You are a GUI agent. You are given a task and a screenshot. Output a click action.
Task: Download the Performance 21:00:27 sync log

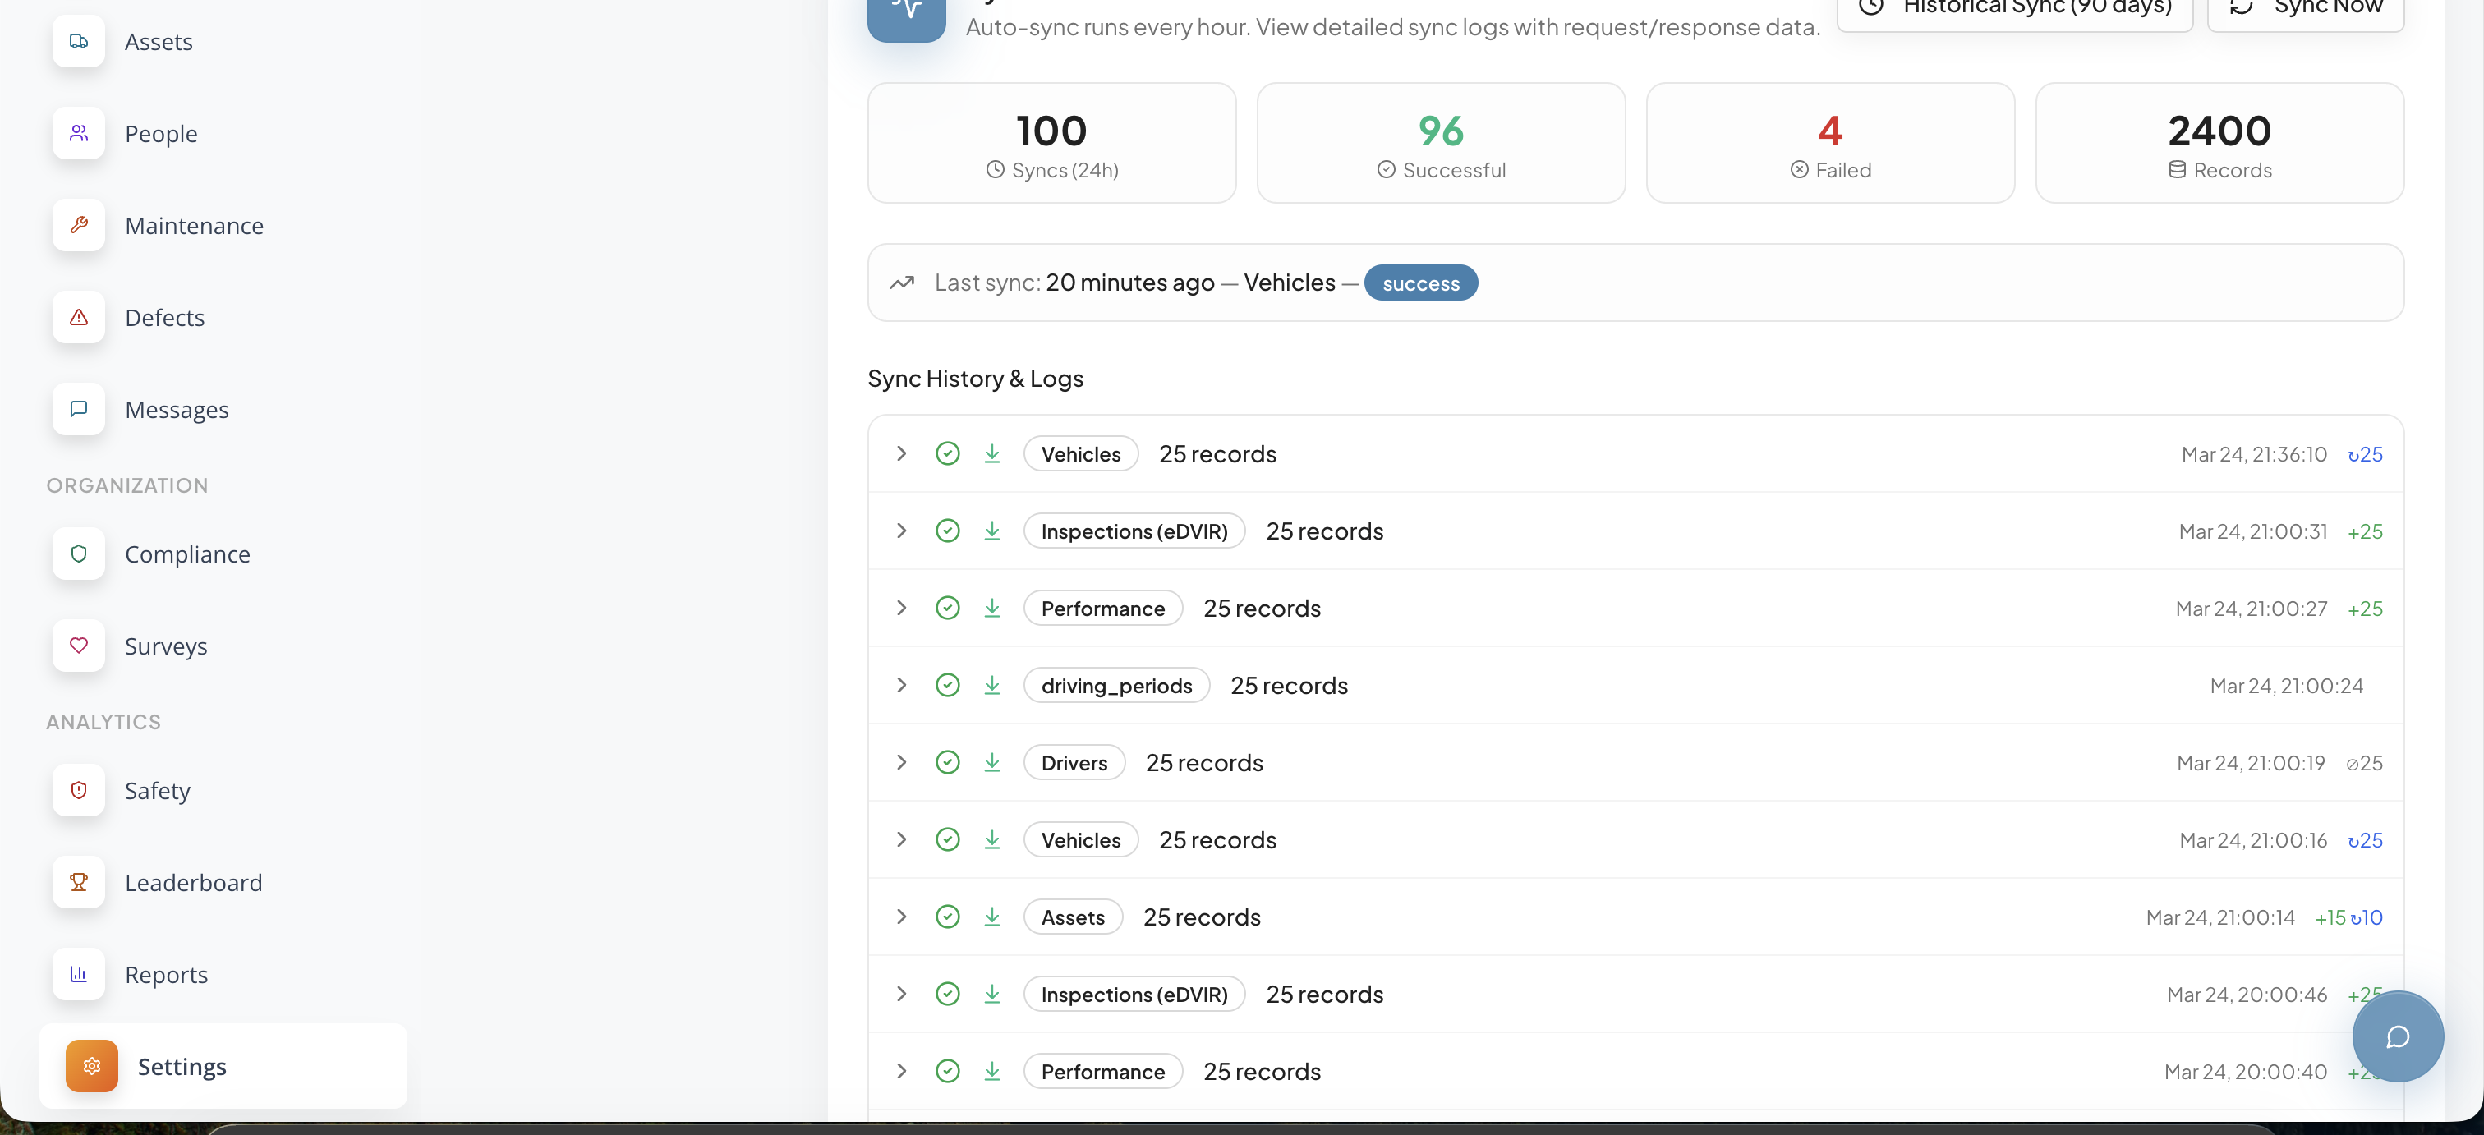(991, 609)
